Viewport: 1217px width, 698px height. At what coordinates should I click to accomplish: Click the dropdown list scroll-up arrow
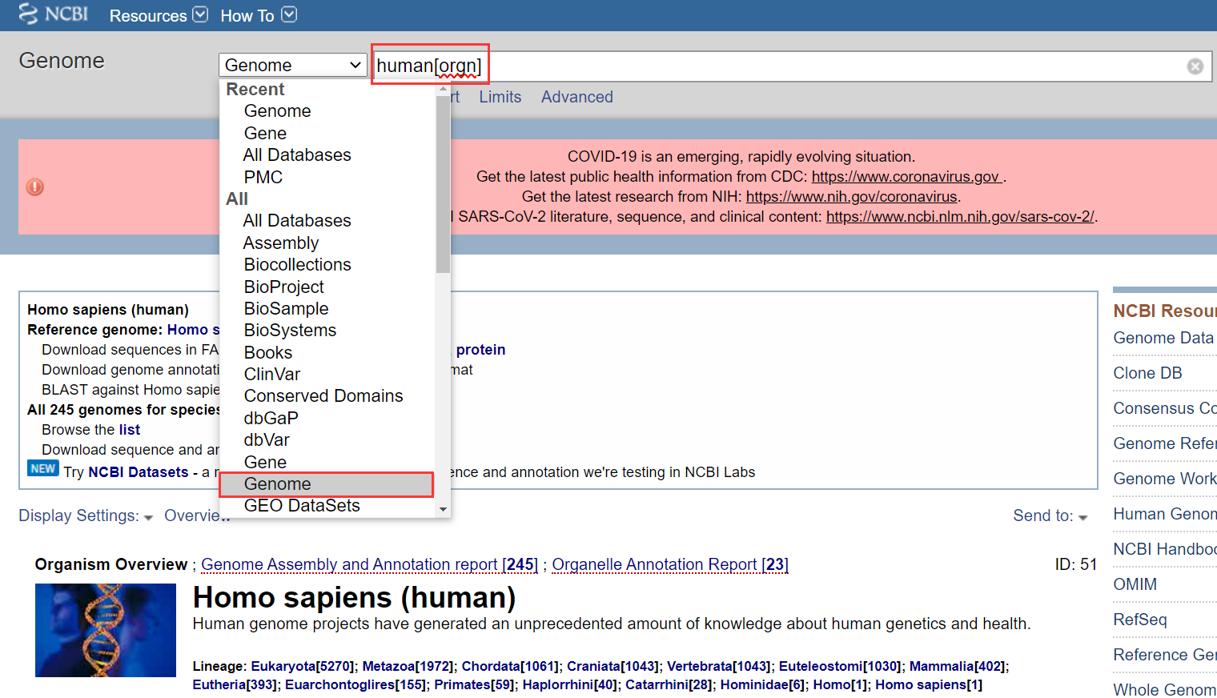pos(443,89)
